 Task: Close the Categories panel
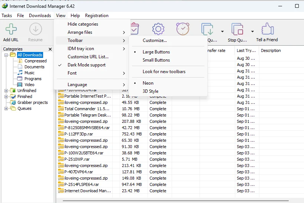[50, 49]
